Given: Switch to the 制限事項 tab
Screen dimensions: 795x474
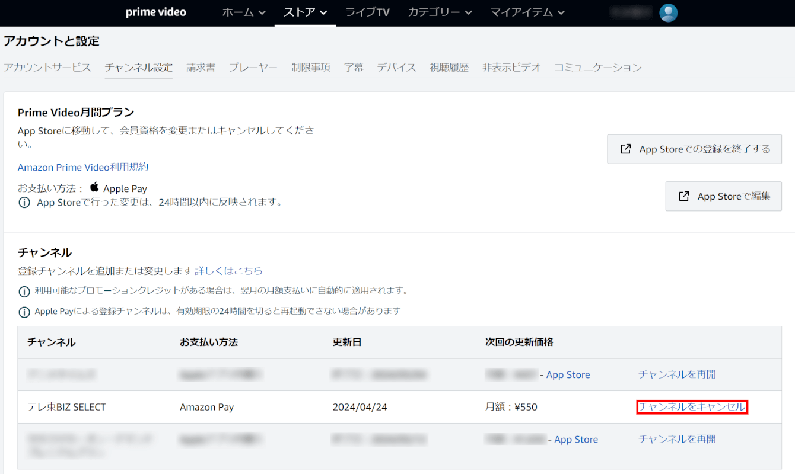Looking at the screenshot, I should 311,68.
